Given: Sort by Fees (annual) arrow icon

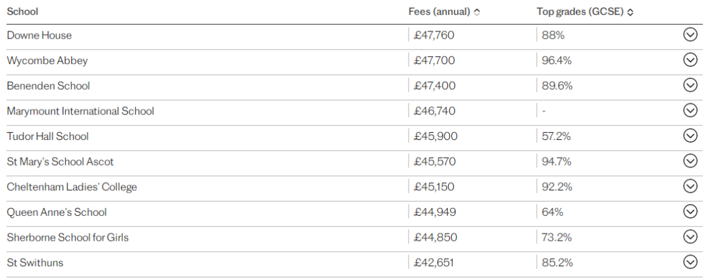Looking at the screenshot, I should (x=477, y=12).
